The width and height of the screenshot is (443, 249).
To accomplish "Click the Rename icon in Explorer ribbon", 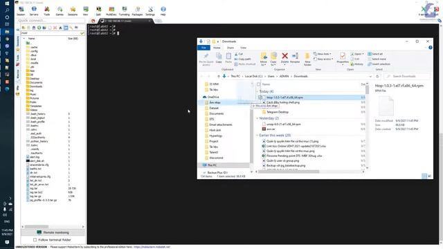I will click(x=295, y=58).
